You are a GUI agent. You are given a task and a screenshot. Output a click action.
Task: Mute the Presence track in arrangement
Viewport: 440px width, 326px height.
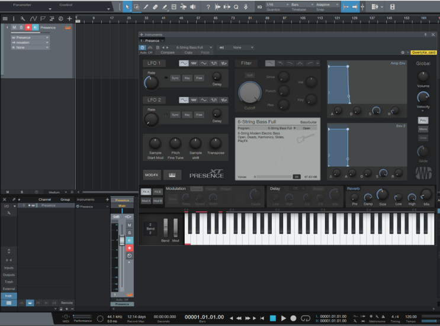click(x=15, y=27)
